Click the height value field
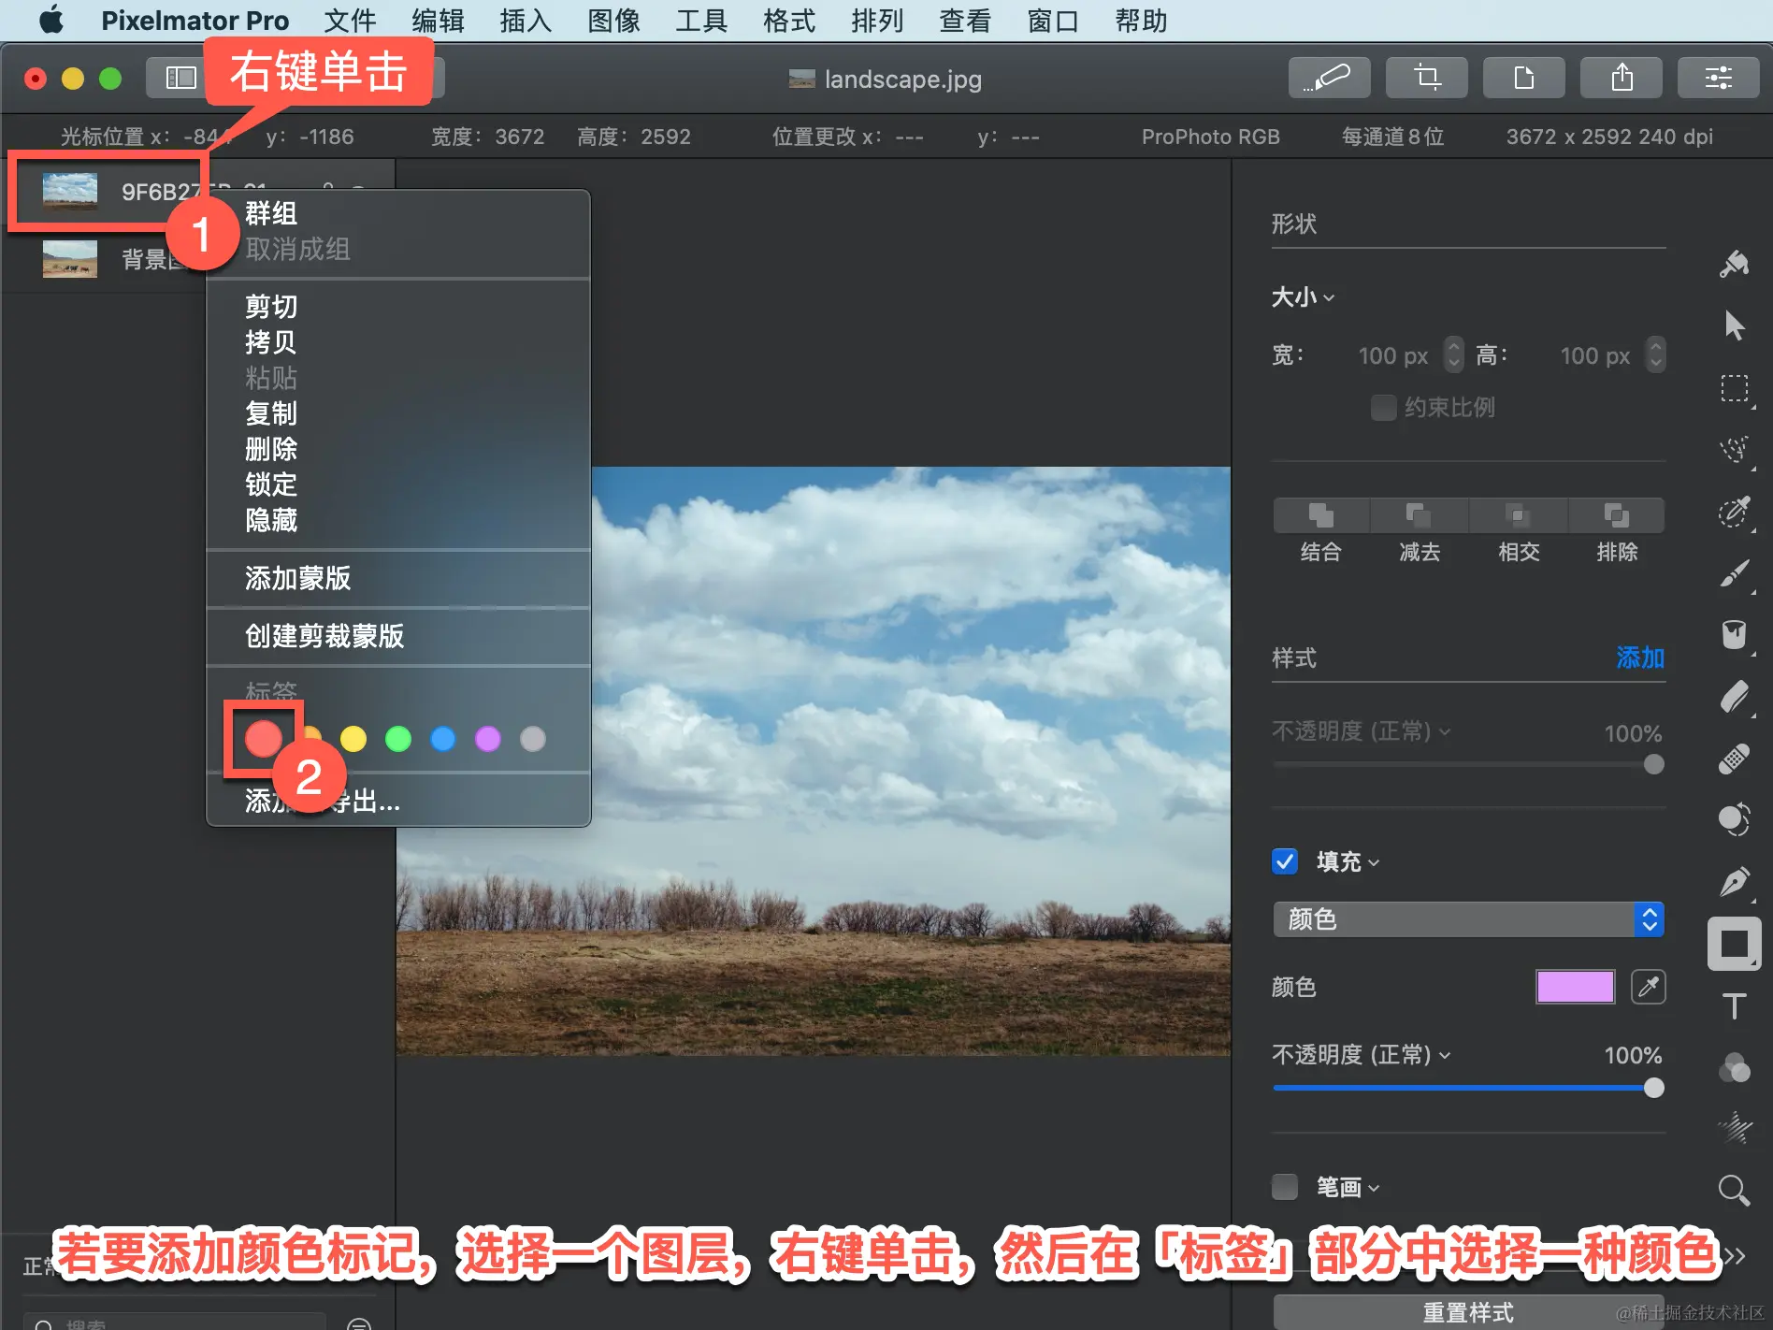The height and width of the screenshot is (1330, 1773). (x=1594, y=355)
